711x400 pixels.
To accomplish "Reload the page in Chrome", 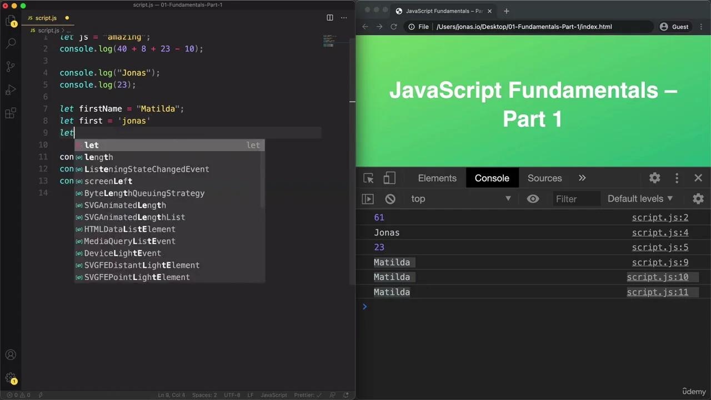I will pyautogui.click(x=394, y=27).
